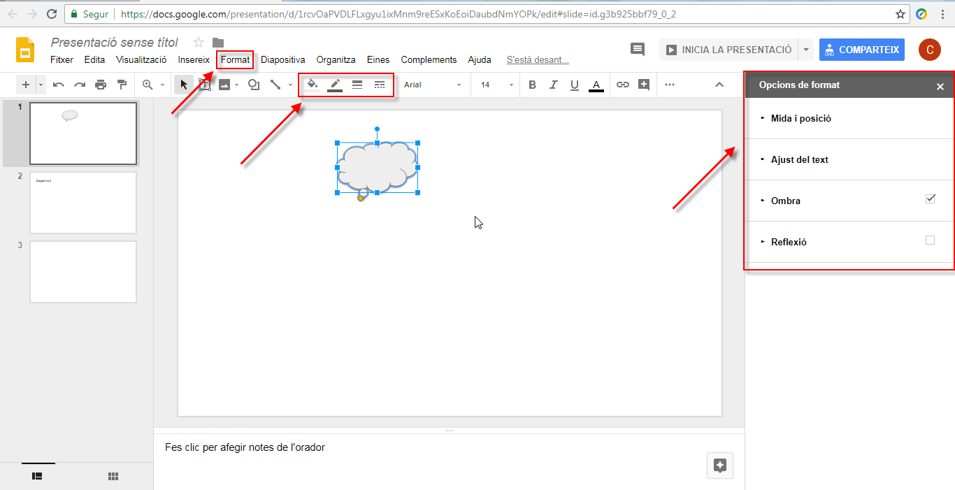Click the insert image icon
The image size is (955, 490).
[224, 85]
